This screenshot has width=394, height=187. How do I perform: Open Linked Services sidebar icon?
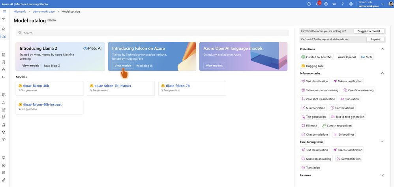tap(4, 180)
